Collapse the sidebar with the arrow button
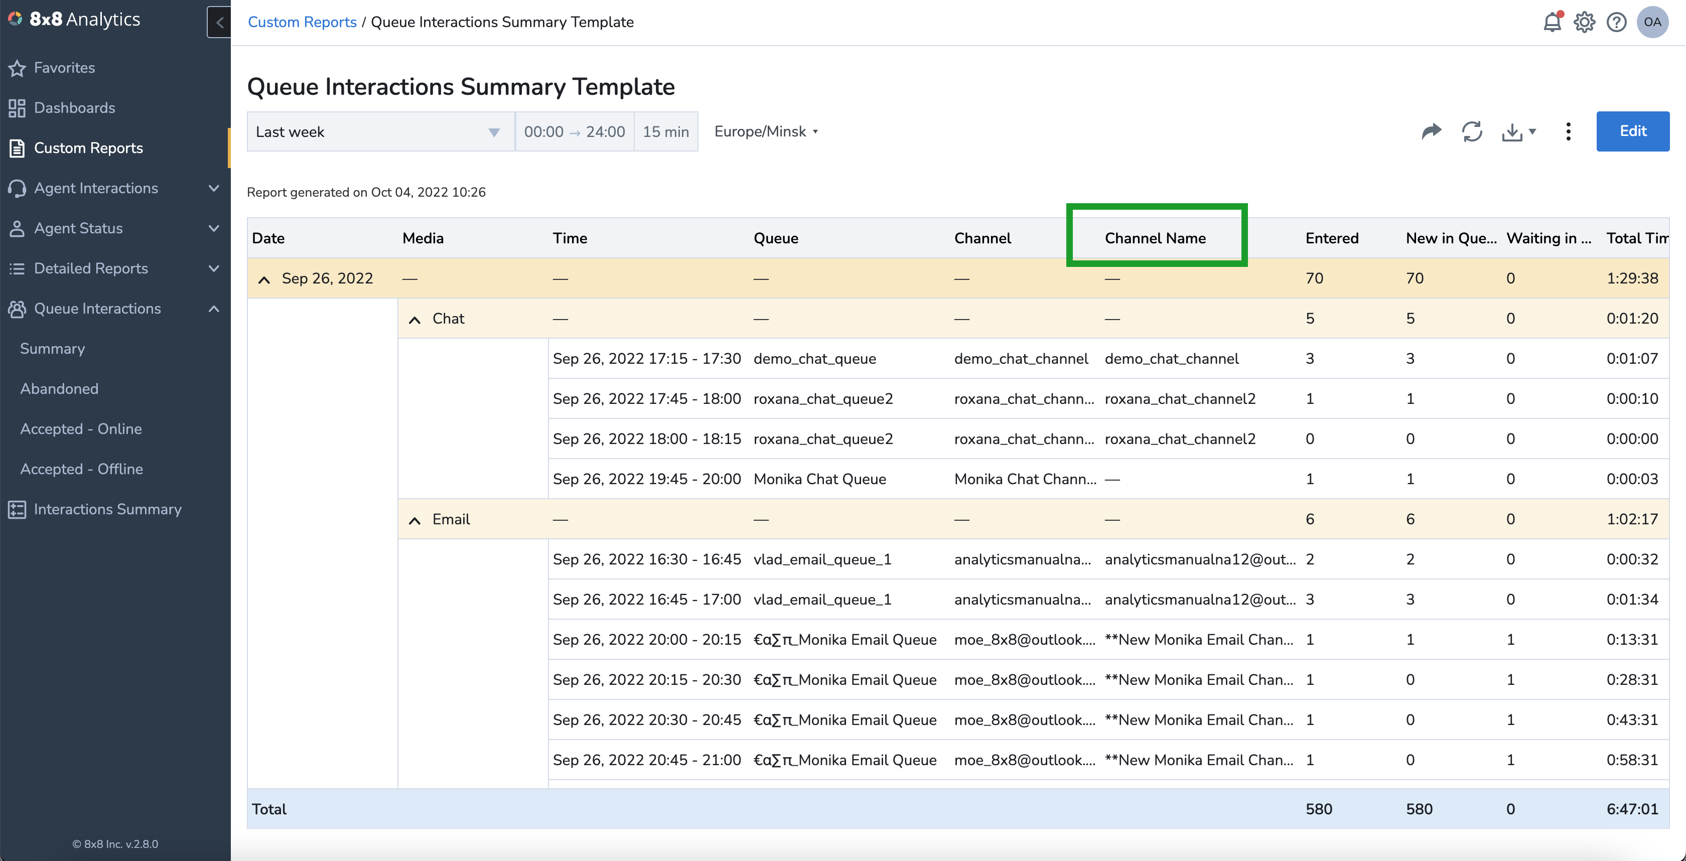The width and height of the screenshot is (1686, 861). 219,22
